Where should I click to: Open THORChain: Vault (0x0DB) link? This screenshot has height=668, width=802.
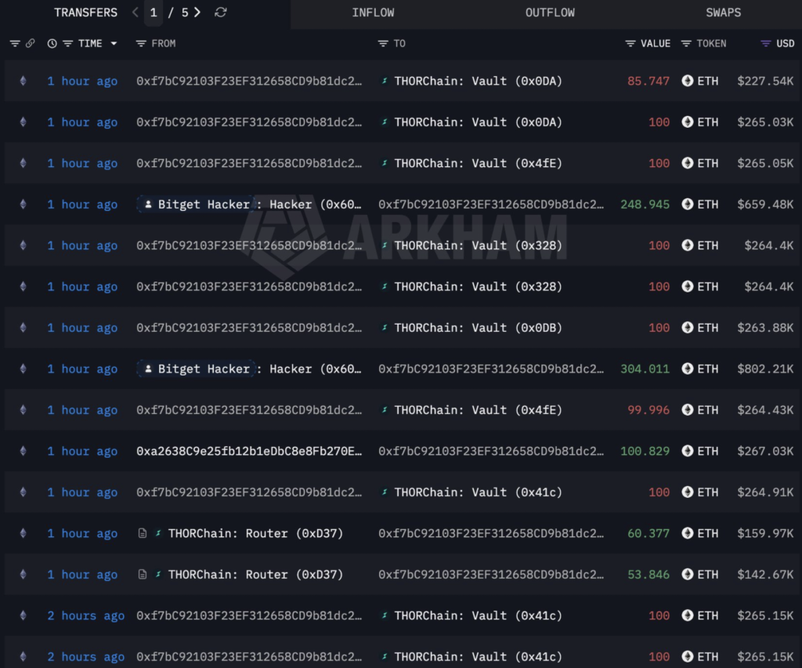479,328
